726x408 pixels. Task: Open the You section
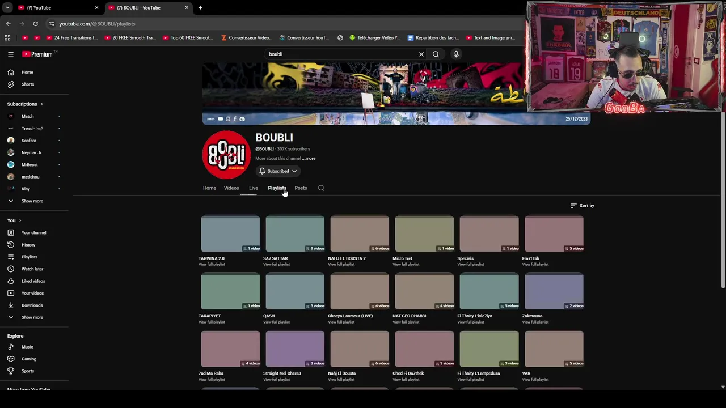(14, 220)
